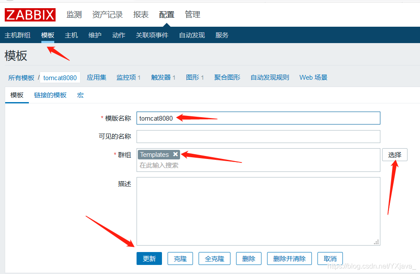Switch to 宏 tab
Viewport: 420px width, 274px height.
click(81, 95)
